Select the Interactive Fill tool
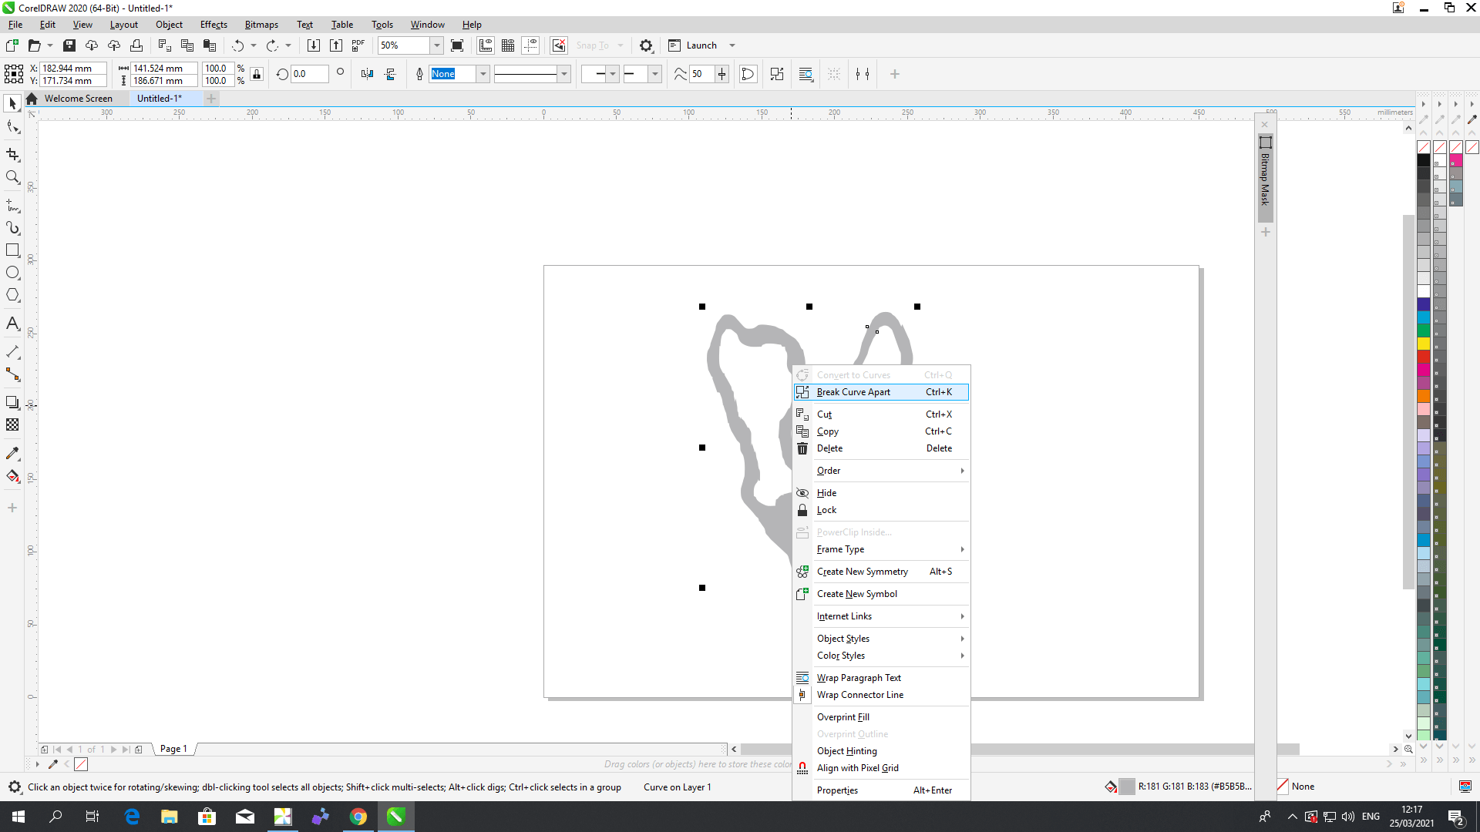The height and width of the screenshot is (832, 1480). (12, 476)
